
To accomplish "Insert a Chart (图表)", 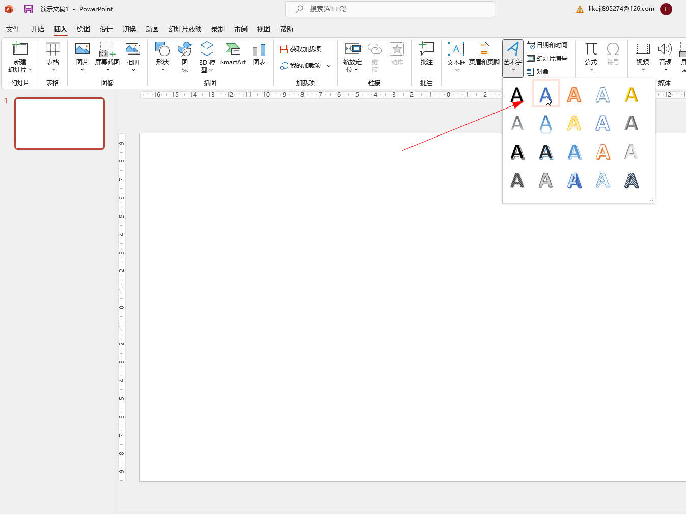I will tap(259, 54).
